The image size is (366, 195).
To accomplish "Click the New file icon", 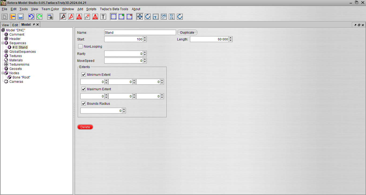I will [5, 17].
